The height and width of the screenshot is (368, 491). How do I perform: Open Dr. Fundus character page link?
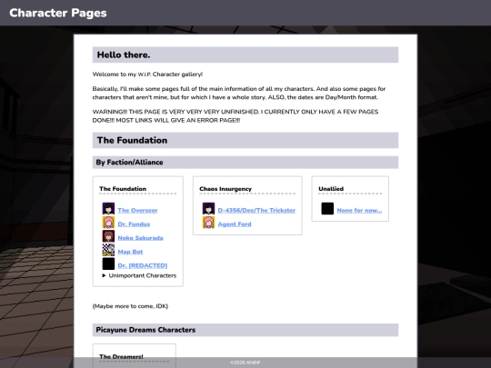click(x=134, y=224)
